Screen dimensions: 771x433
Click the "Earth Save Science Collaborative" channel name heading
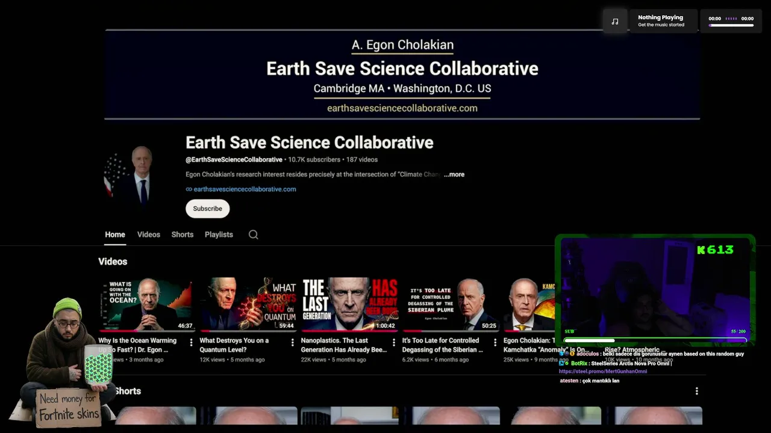tap(310, 143)
